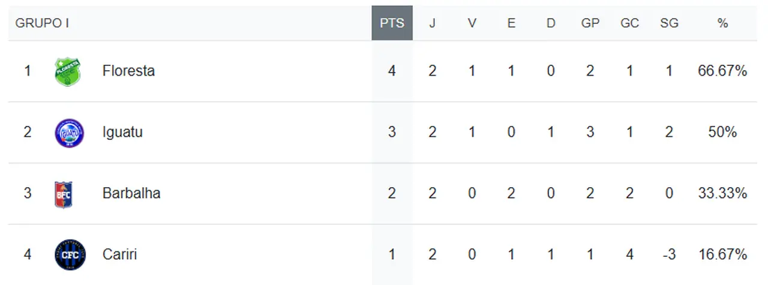Select the Cariri team name
Screen dimensions: 768x285
coord(119,254)
